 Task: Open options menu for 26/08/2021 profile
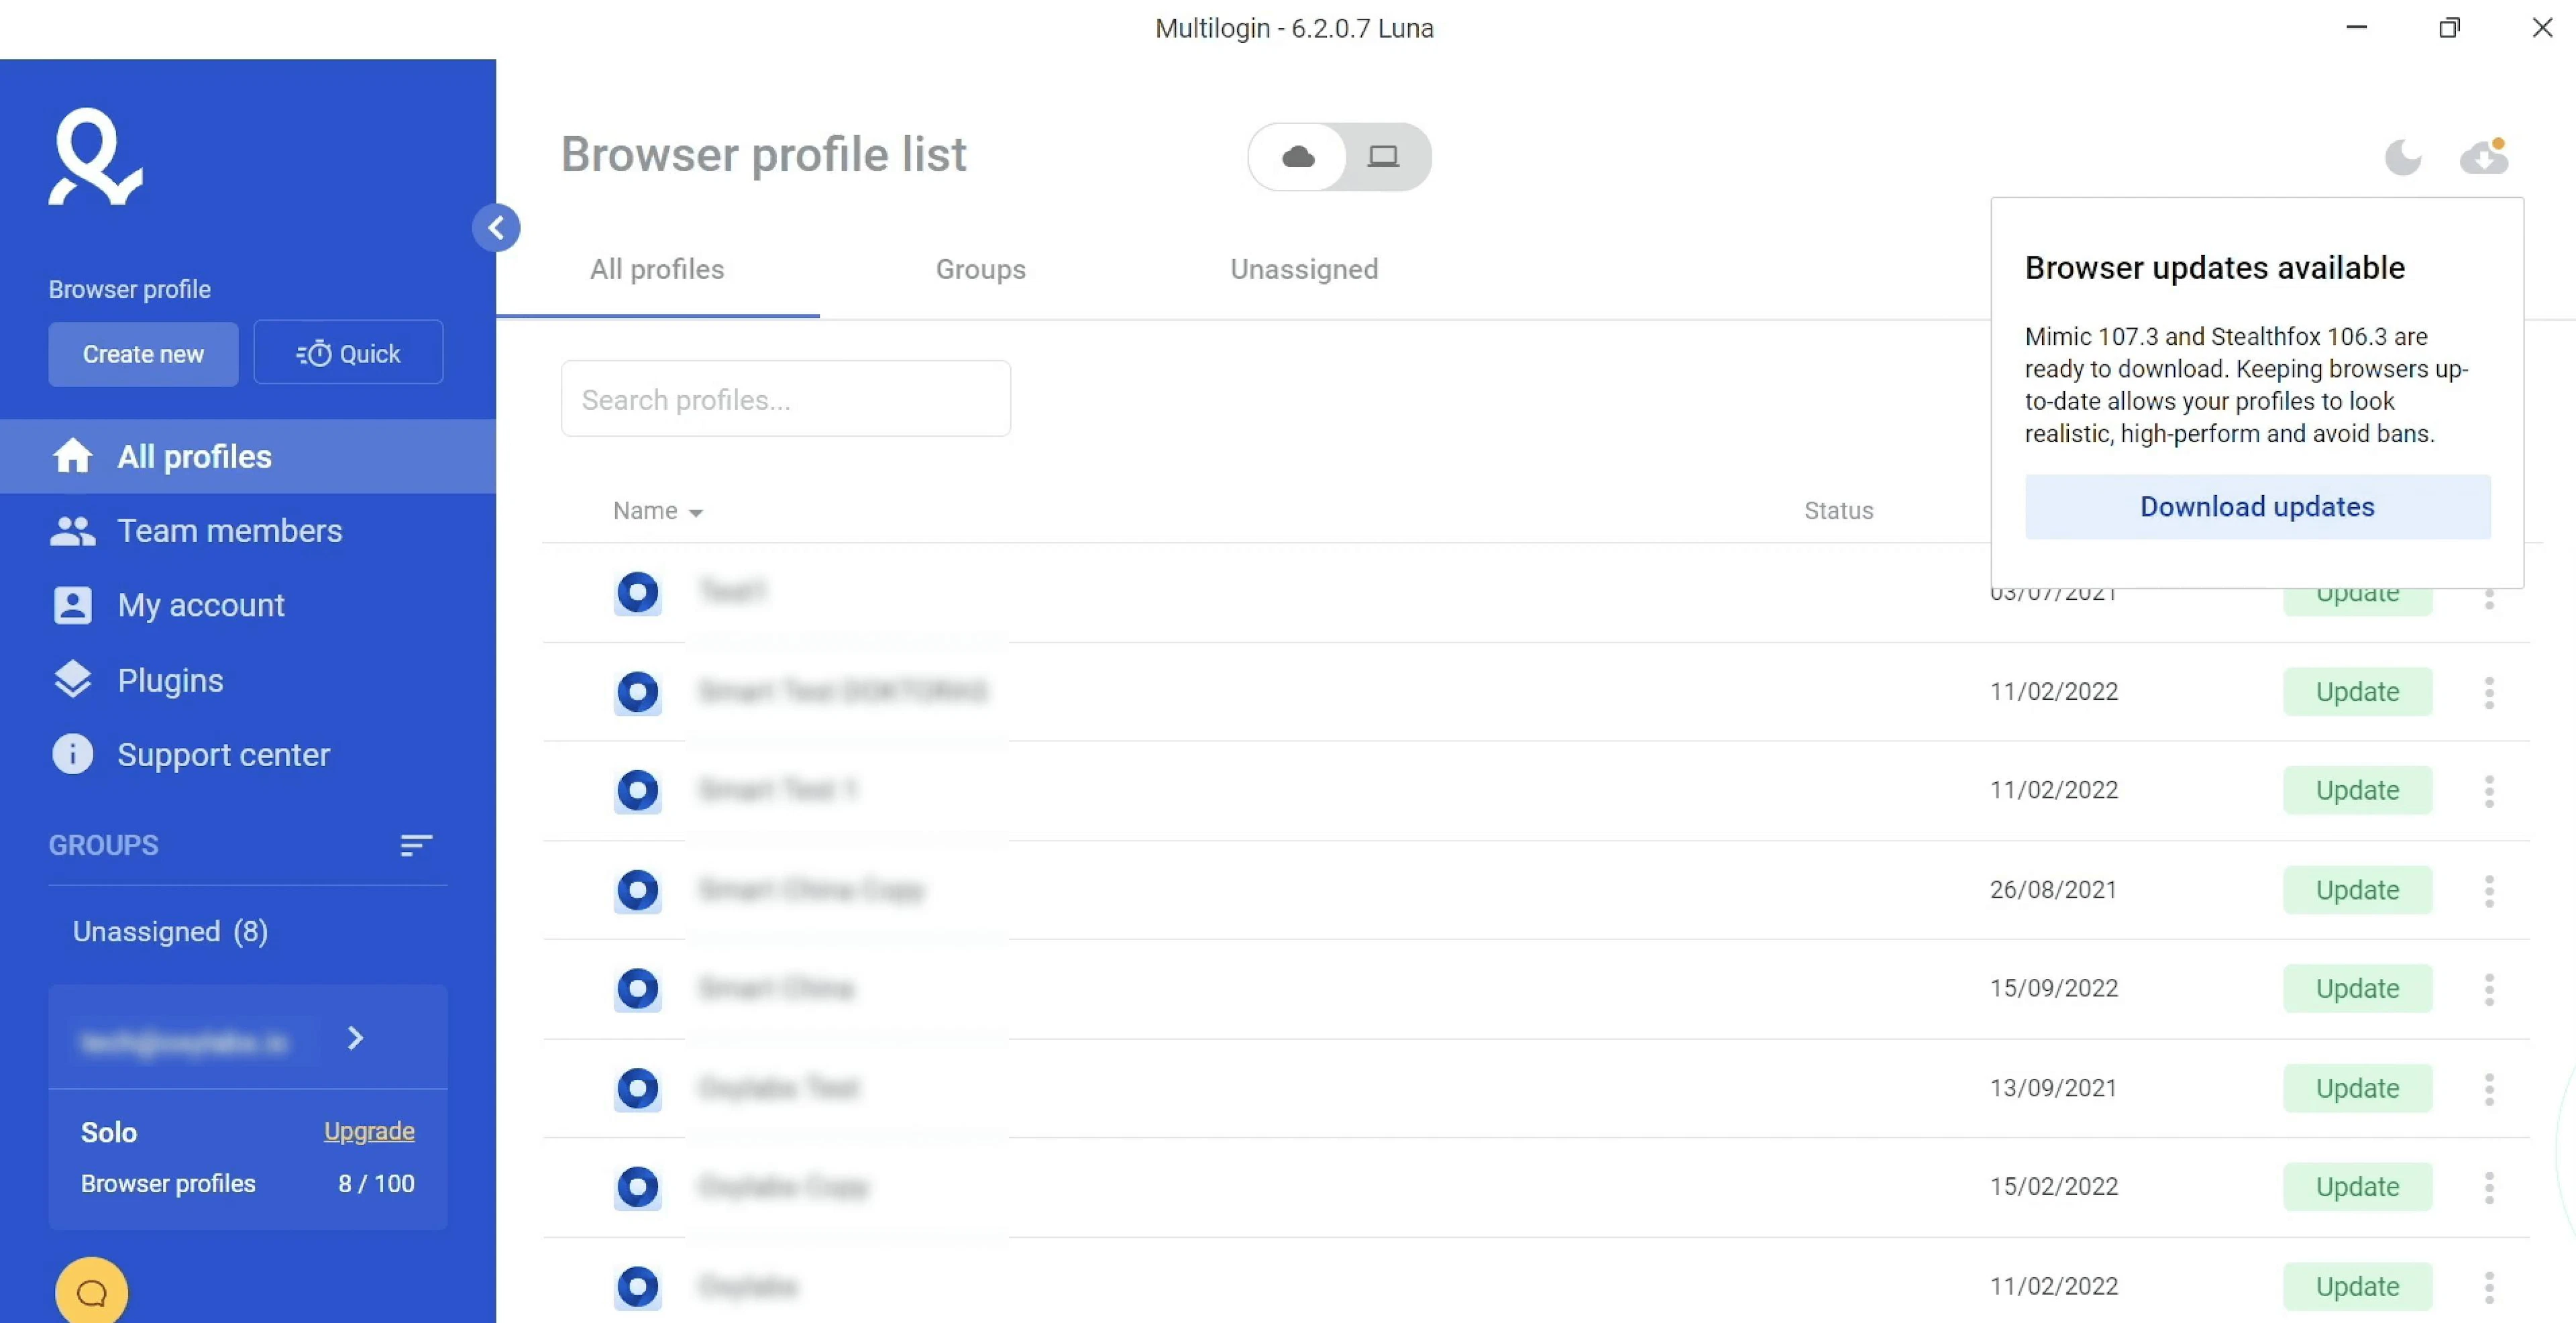click(x=2489, y=890)
